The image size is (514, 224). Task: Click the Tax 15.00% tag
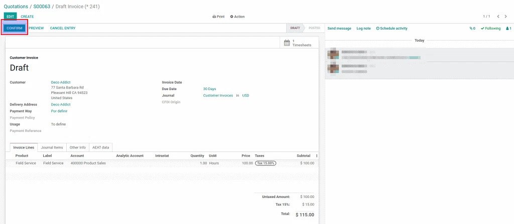(266, 163)
